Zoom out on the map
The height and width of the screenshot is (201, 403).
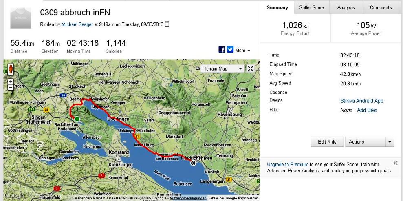11,87
